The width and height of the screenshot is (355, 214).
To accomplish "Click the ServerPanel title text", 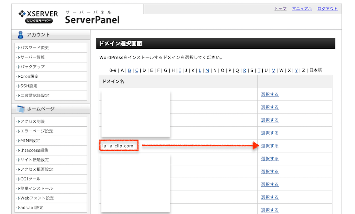I will 92,20.
